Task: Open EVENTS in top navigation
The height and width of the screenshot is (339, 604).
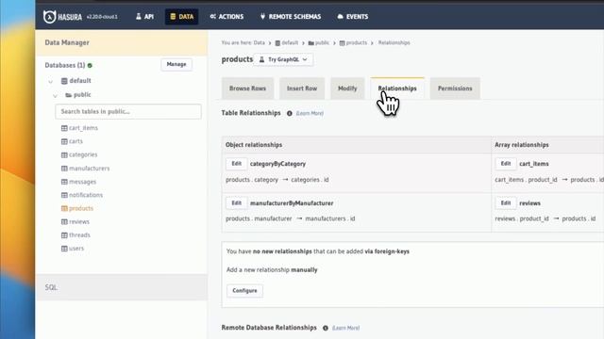Action: tap(352, 17)
